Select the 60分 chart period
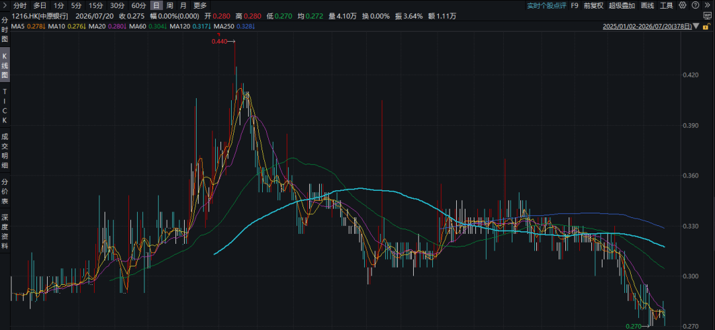Screen dimensions: 715x330 (138, 5)
